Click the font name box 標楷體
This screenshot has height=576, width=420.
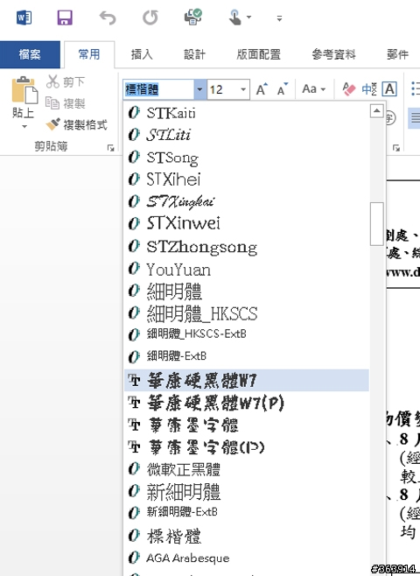click(x=159, y=89)
